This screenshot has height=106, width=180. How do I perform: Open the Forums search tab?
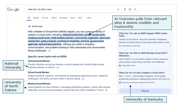tap(45, 18)
